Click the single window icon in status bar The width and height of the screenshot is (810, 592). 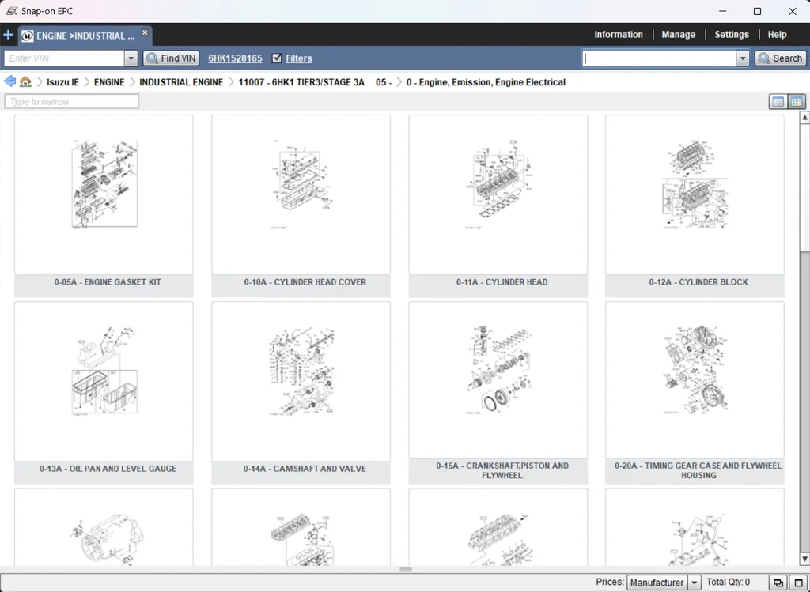click(x=798, y=583)
